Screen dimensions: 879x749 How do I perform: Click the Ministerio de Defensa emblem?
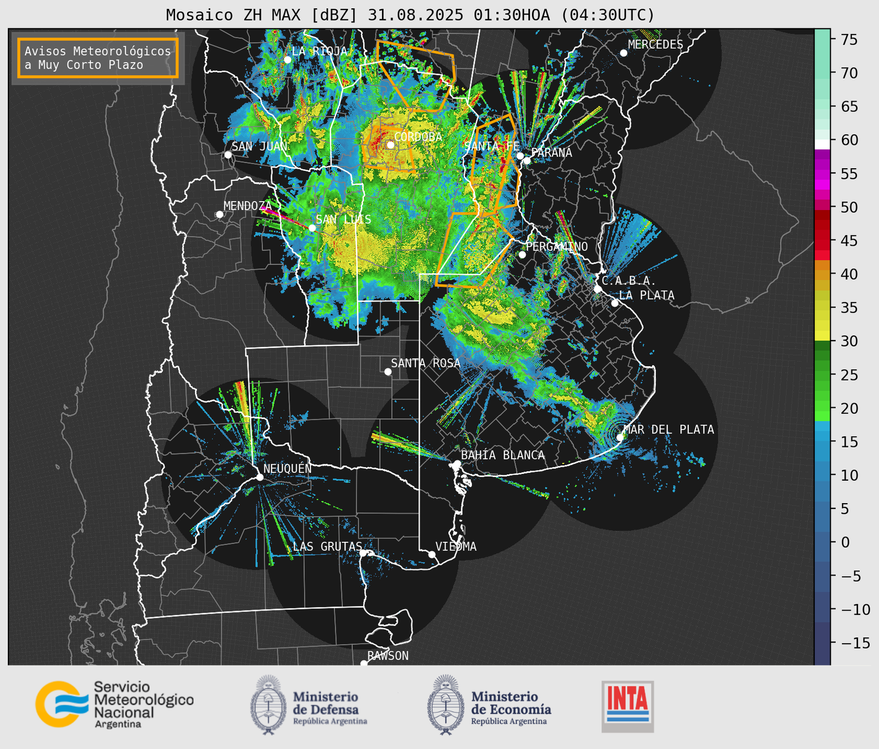click(268, 705)
